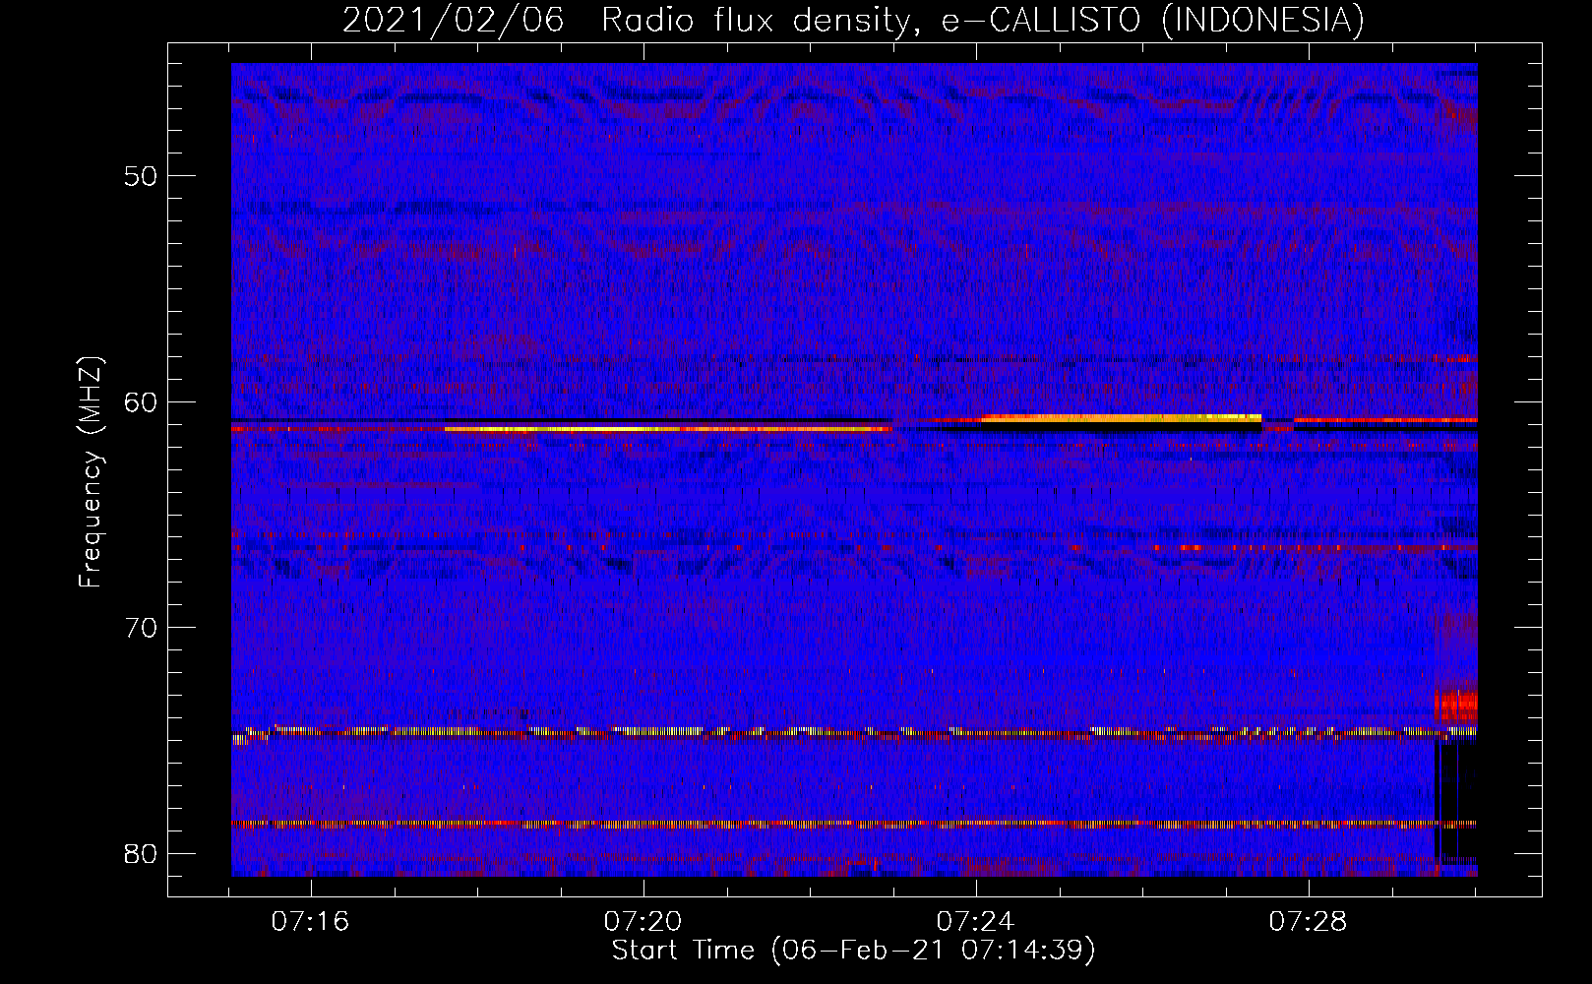Click the 50 frequency tick label
Image resolution: width=1592 pixels, height=984 pixels.
141,176
